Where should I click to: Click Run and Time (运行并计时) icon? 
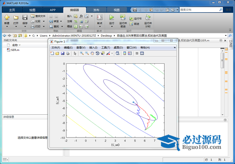148,17
